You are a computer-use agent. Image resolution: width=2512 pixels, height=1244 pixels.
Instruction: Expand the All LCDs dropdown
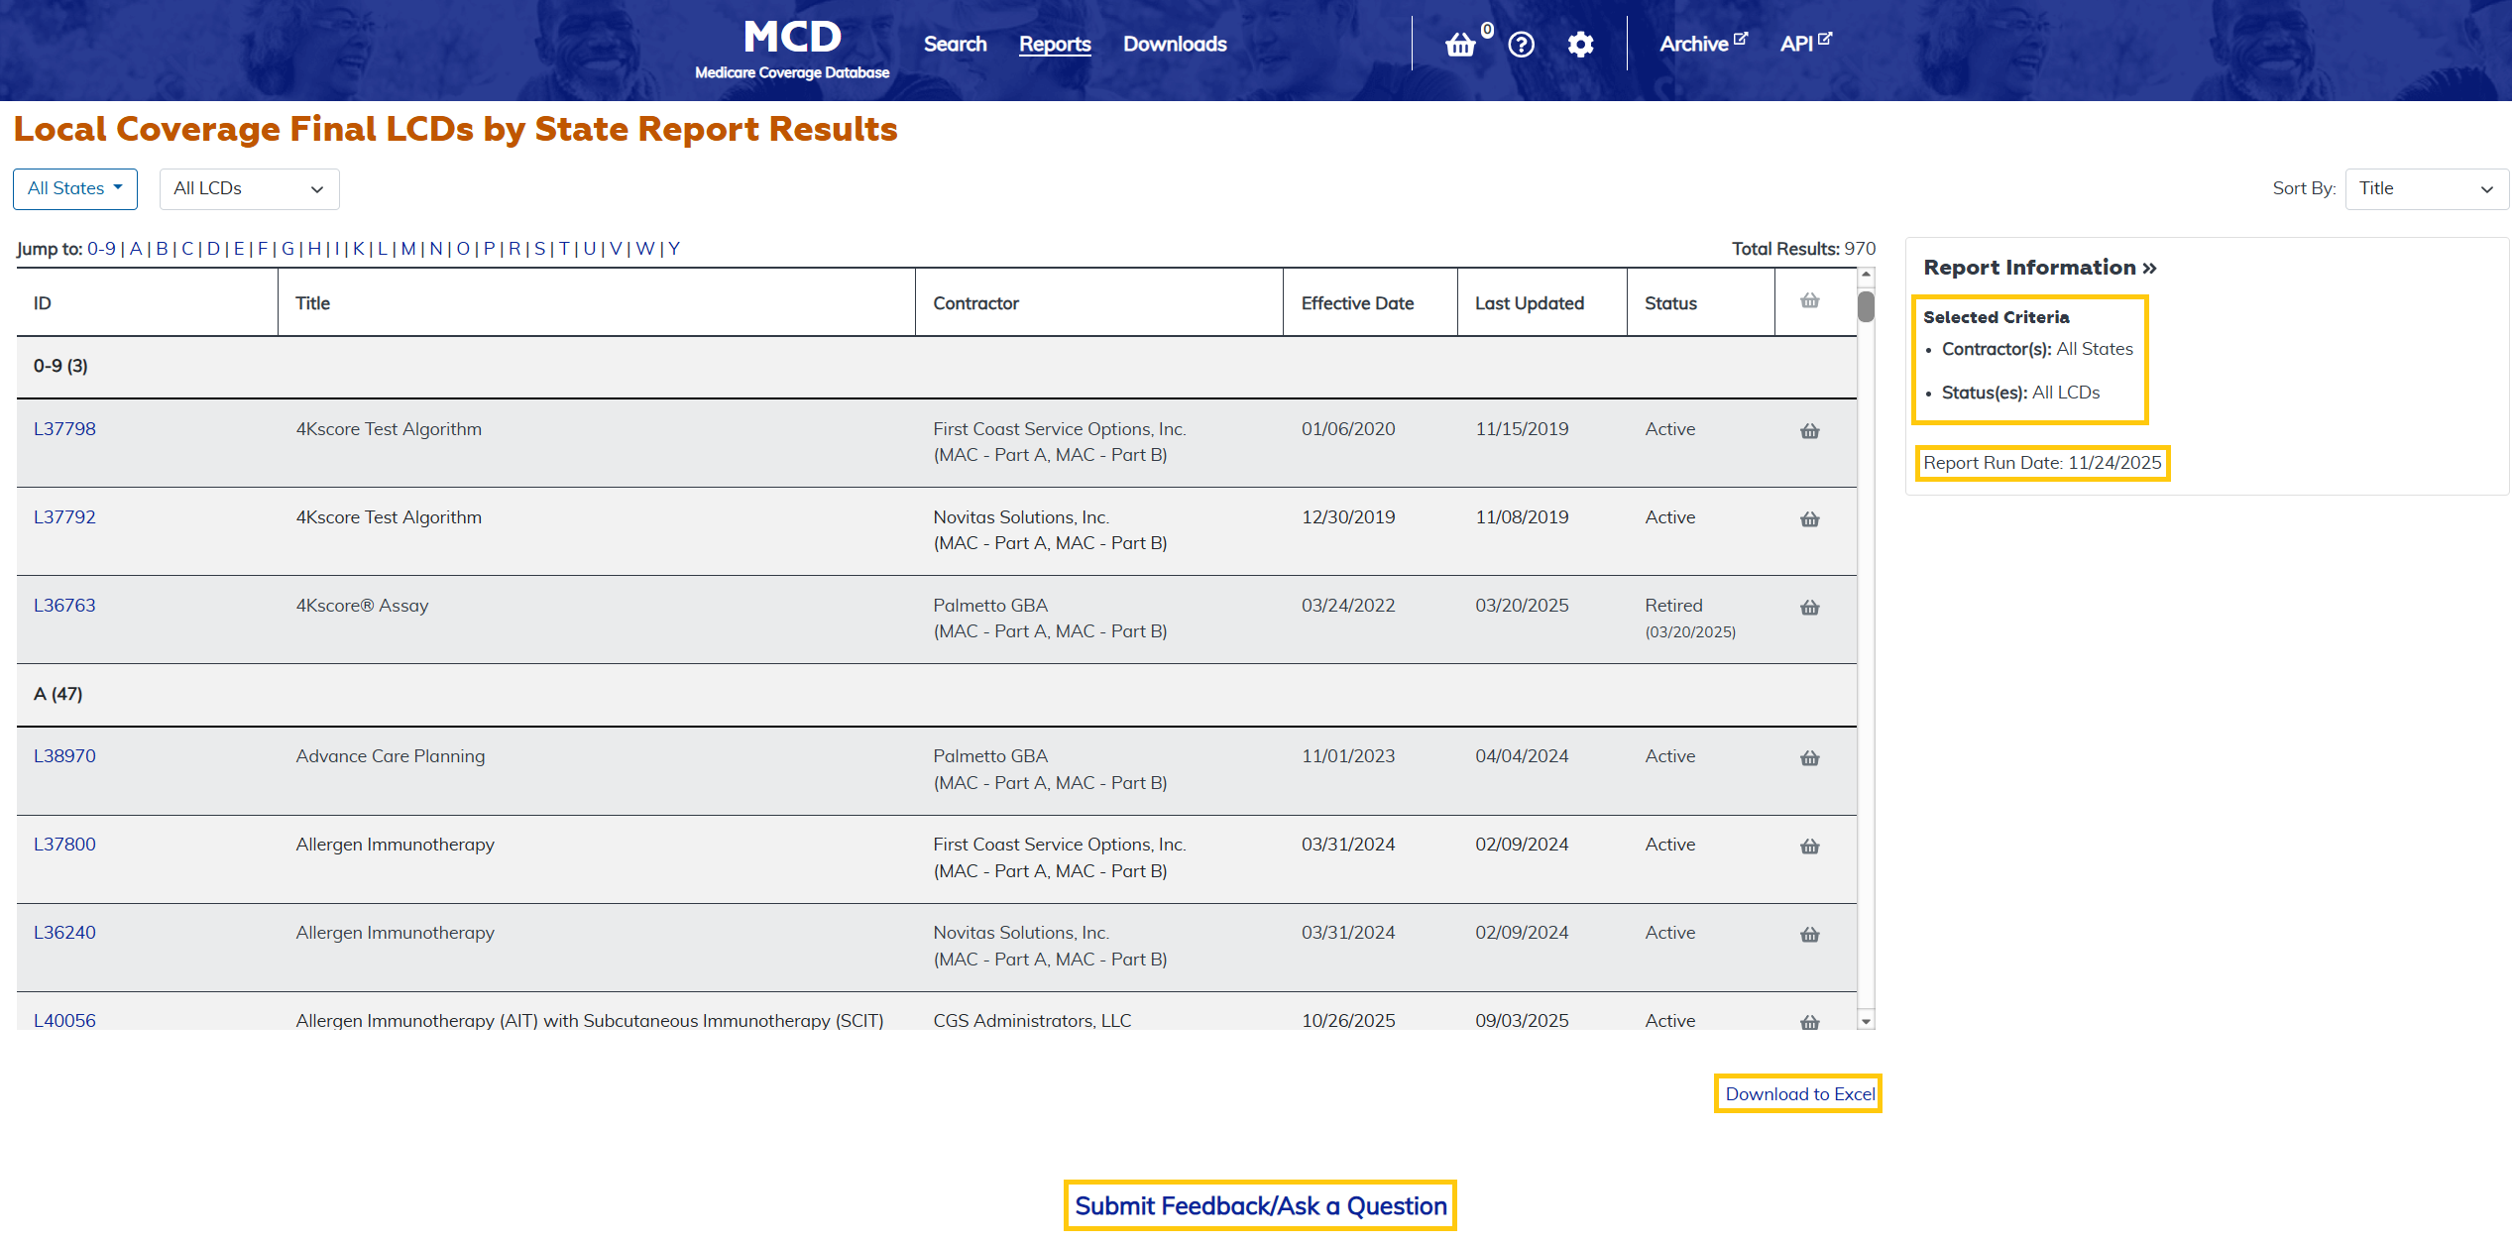click(249, 188)
